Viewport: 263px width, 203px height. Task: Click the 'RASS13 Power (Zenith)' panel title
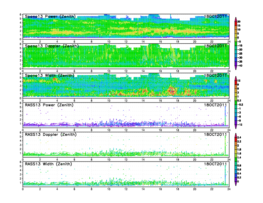pos(49,105)
